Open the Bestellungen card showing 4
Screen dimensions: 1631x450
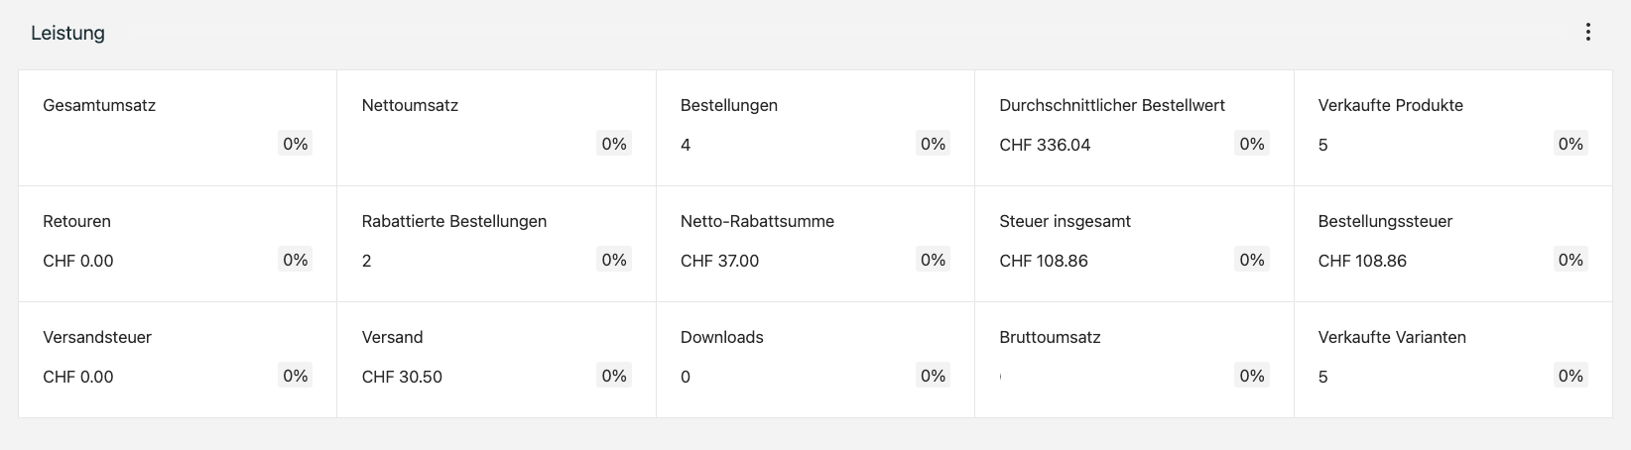click(x=815, y=127)
